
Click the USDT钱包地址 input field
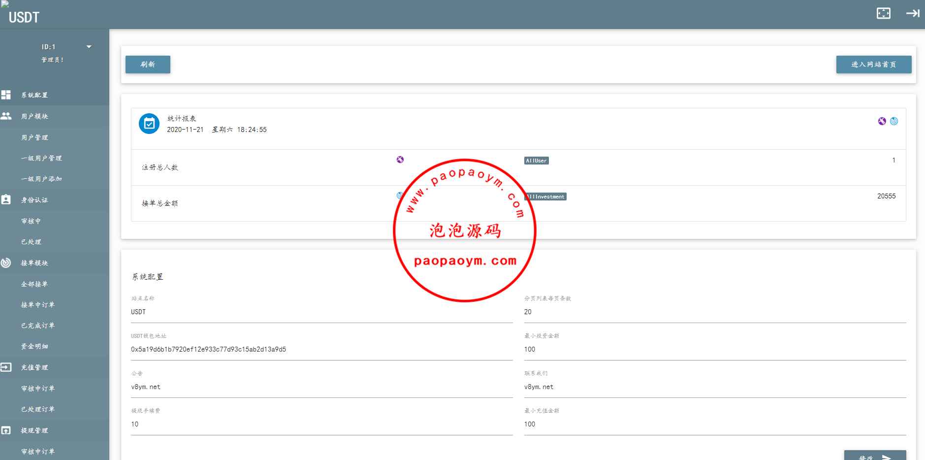point(321,349)
